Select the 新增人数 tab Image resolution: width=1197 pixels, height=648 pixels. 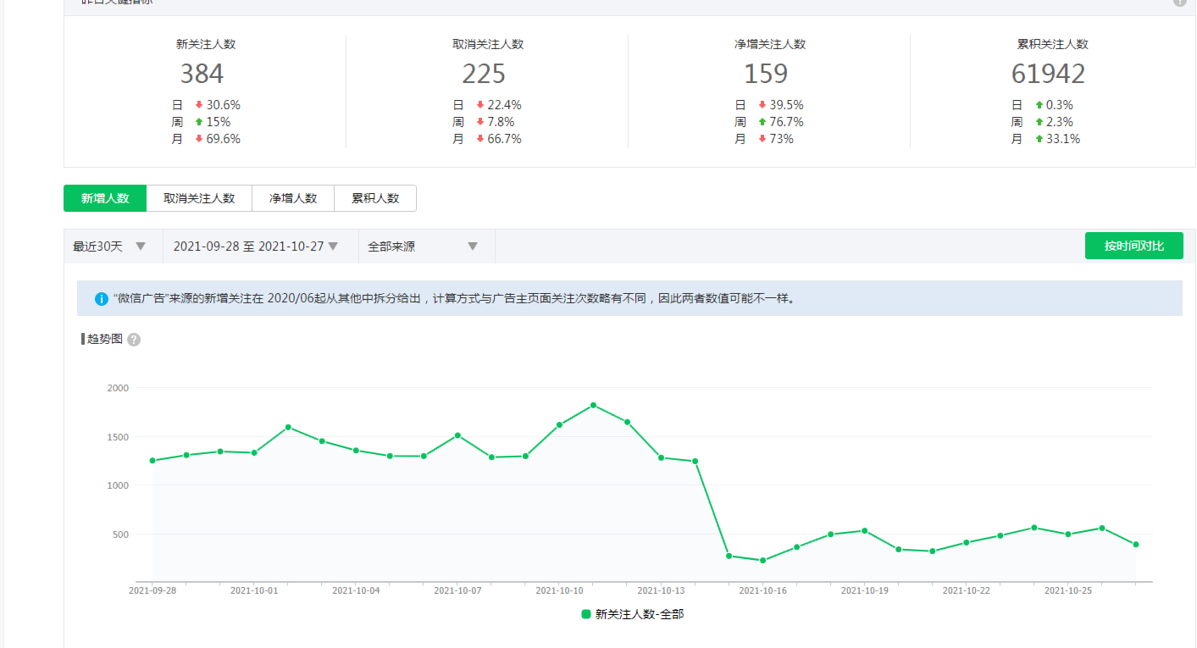point(105,198)
